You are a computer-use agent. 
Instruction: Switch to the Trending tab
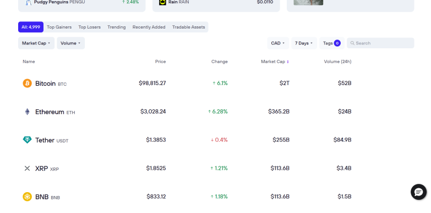(x=117, y=27)
